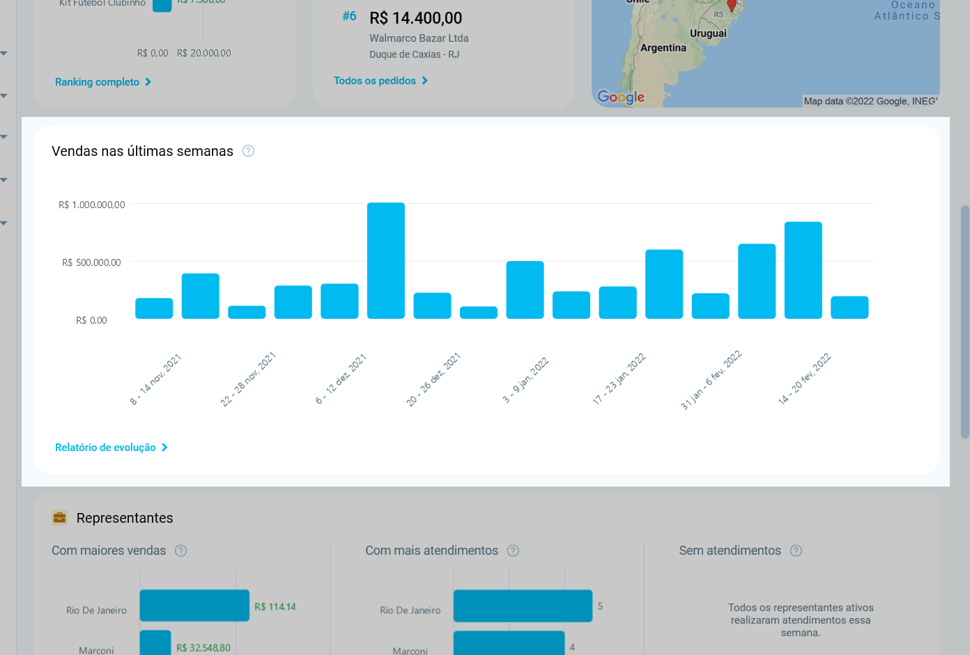This screenshot has width=970, height=655.
Task: Open Relatório de evolução link
Action: (111, 448)
